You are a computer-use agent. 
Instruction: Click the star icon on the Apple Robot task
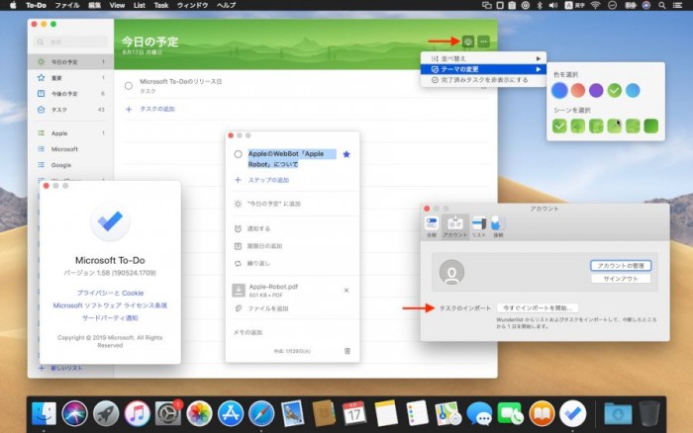click(346, 154)
